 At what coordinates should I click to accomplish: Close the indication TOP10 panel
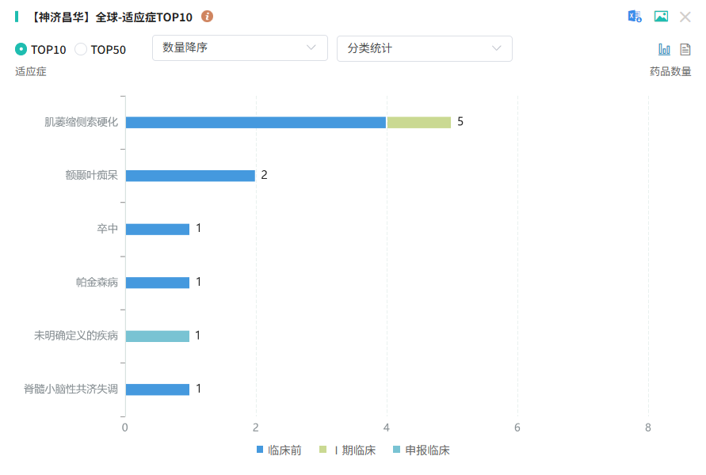coord(685,17)
